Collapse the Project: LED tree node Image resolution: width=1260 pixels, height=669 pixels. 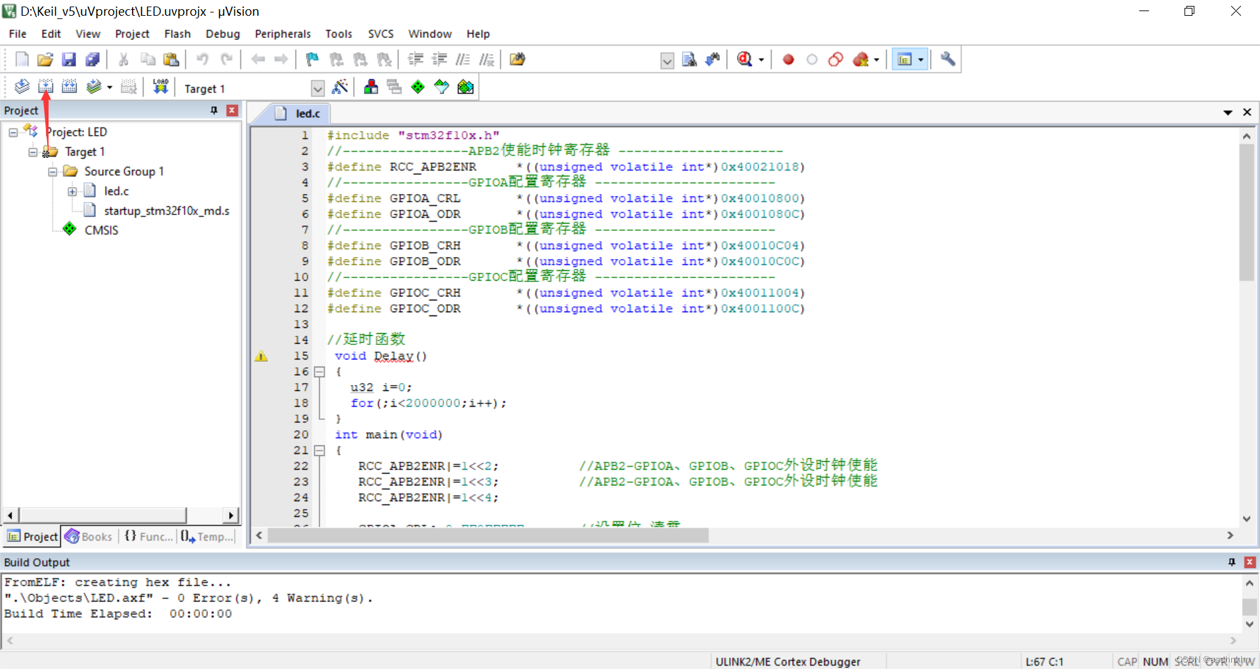pyautogui.click(x=13, y=132)
